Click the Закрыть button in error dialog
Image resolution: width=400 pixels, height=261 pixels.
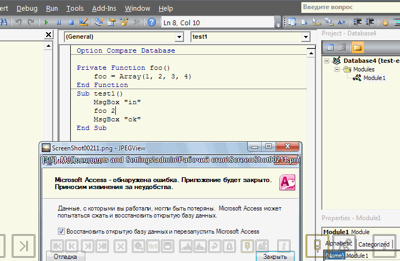pyautogui.click(x=275, y=256)
